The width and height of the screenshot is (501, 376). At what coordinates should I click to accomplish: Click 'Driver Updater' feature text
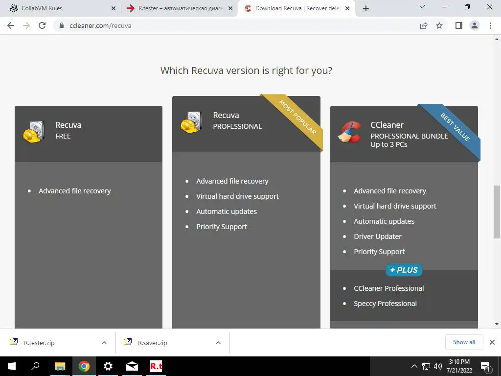378,236
